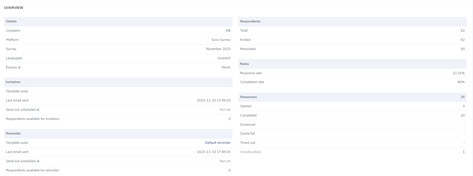The width and height of the screenshot is (473, 176).
Task: Click the Syno Survey platform value
Action: [221, 40]
